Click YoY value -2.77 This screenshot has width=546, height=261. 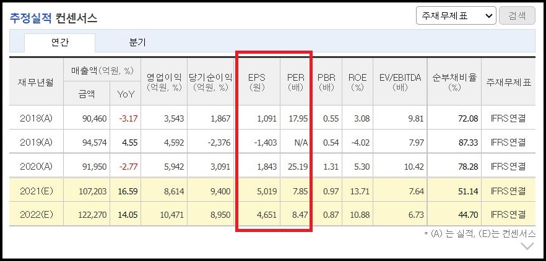coord(129,167)
